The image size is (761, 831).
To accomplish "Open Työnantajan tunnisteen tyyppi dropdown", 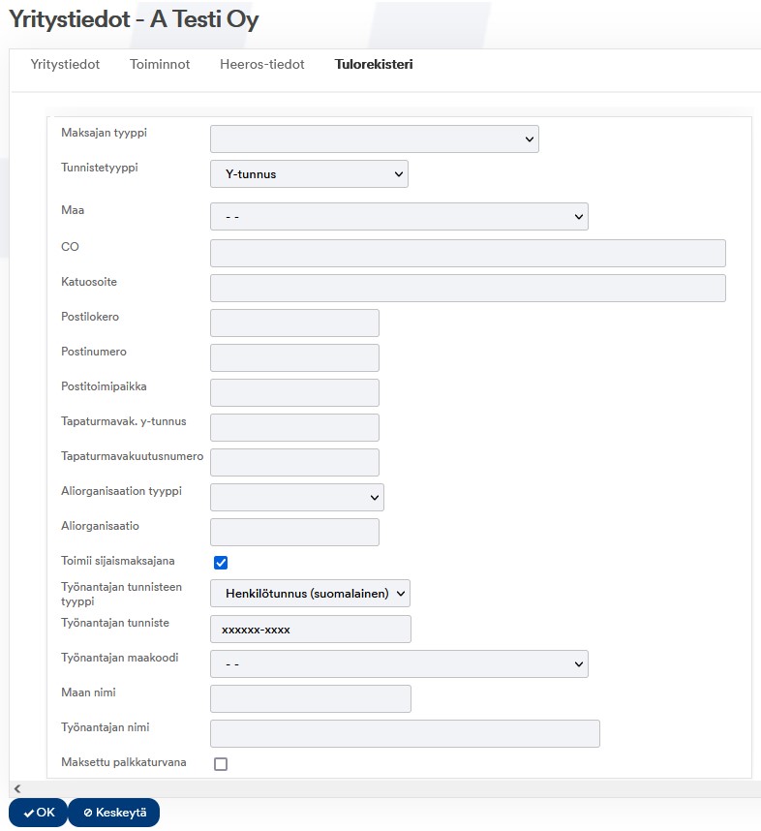I will tap(310, 593).
